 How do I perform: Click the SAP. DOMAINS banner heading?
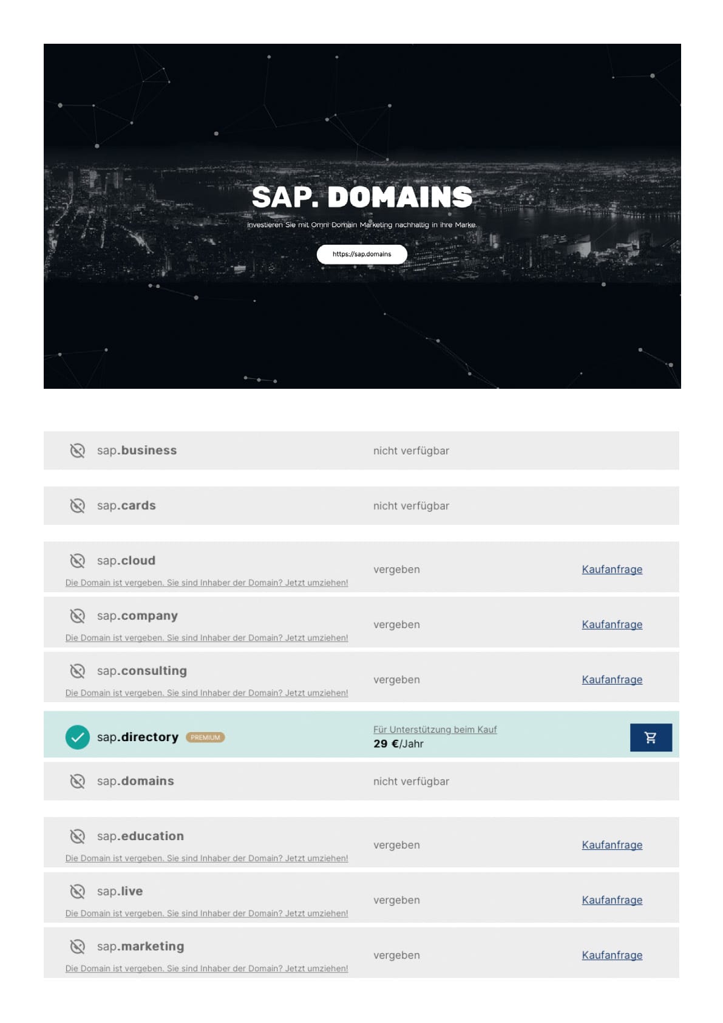(362, 197)
